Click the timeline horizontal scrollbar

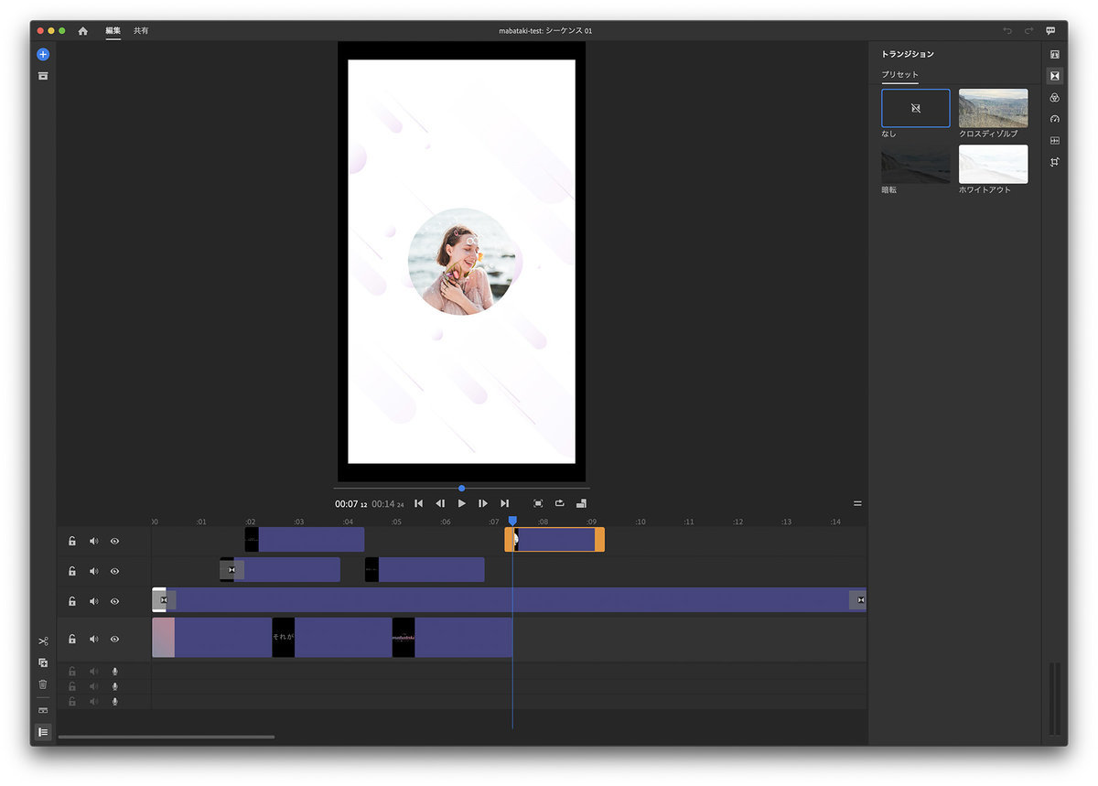point(167,737)
